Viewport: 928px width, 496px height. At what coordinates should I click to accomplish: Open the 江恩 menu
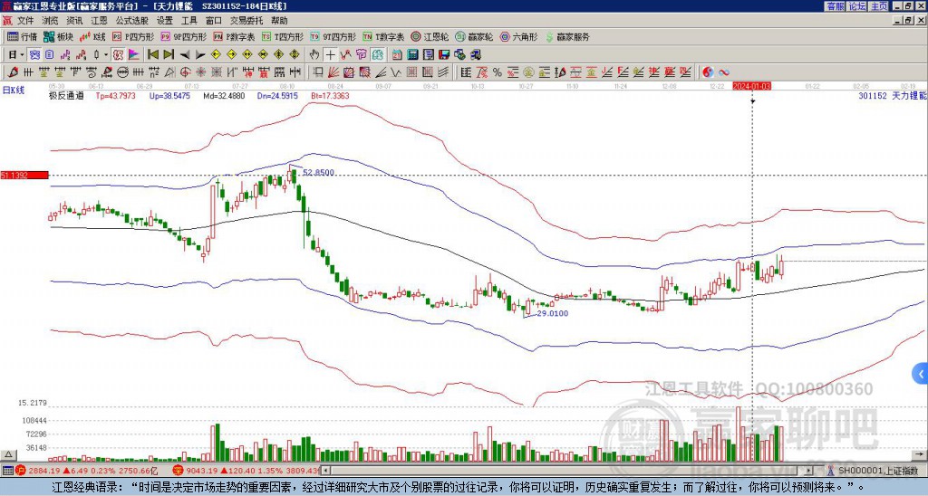99,21
